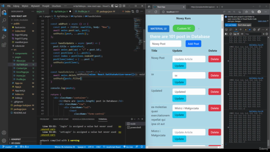This screenshot has height=152, width=270.
Task: Switch to the package.json editor tab
Action: point(106,11)
